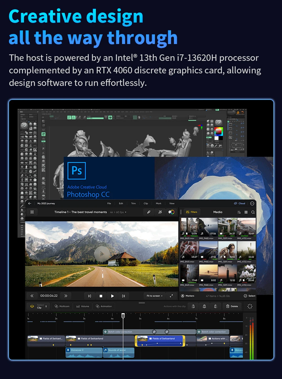This screenshot has width=282, height=379.
Task: Click the Delete button for the clip
Action: [x=232, y=306]
